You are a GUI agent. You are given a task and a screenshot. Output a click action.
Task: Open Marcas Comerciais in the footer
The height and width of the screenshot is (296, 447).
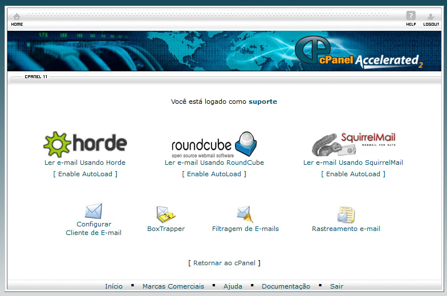(173, 286)
